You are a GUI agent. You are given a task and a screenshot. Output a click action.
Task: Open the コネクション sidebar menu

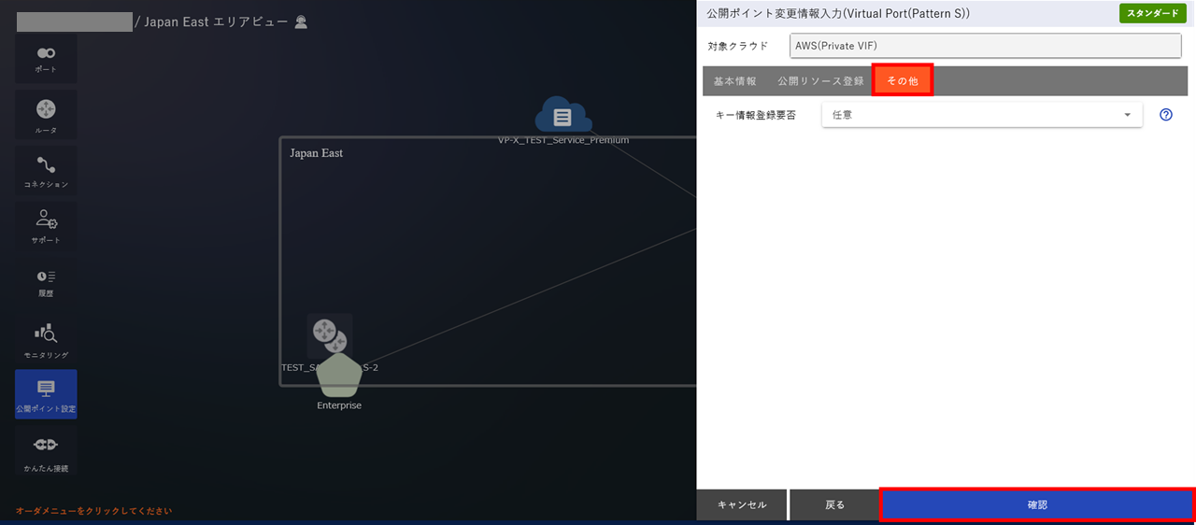coord(46,172)
